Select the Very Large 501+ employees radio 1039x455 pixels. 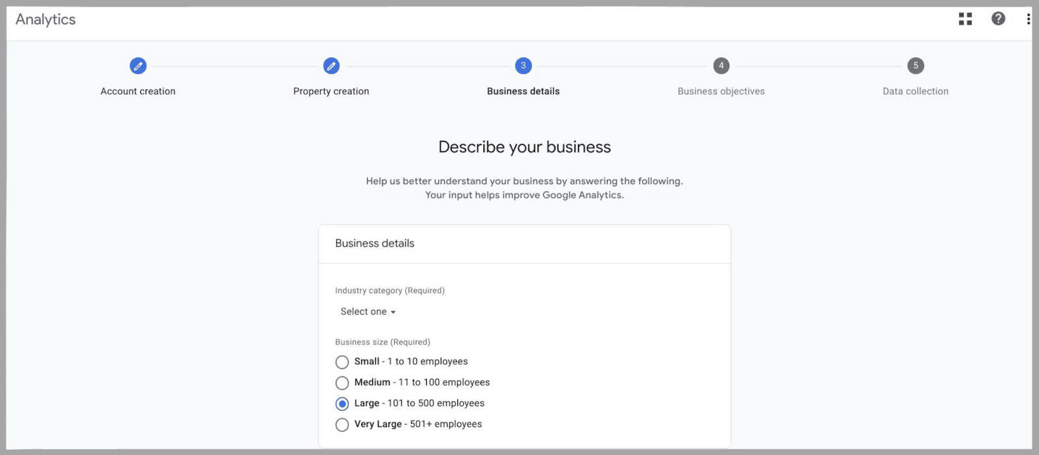click(x=342, y=424)
